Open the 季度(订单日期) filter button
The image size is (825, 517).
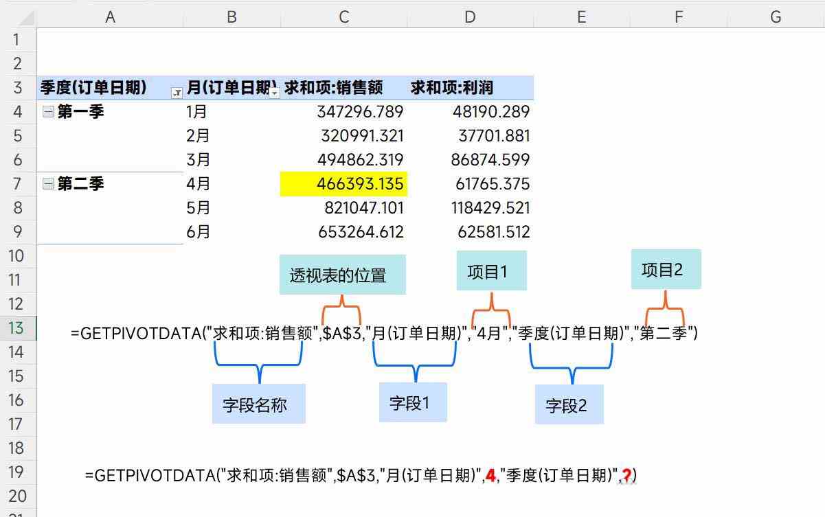tap(177, 92)
